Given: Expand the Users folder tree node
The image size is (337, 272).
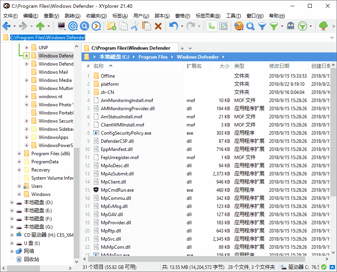Looking at the screenshot, I should [19, 186].
